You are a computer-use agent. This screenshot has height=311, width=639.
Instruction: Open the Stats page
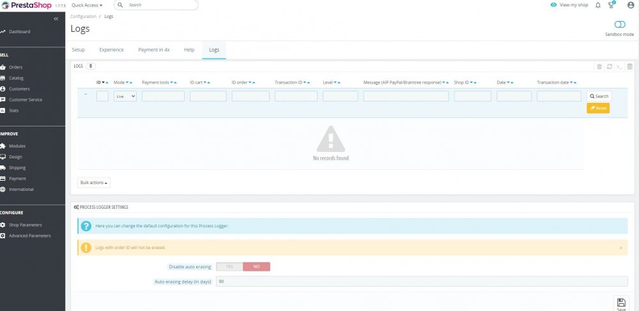pyautogui.click(x=13, y=110)
